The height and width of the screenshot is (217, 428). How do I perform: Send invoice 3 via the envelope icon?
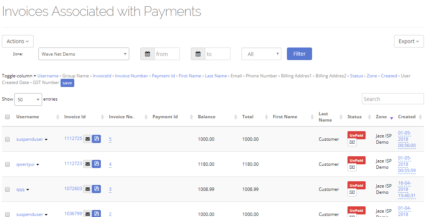pos(88,188)
